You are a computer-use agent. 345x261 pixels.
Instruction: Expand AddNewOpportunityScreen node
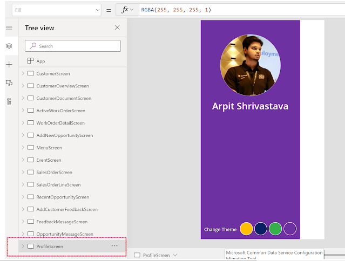point(23,135)
